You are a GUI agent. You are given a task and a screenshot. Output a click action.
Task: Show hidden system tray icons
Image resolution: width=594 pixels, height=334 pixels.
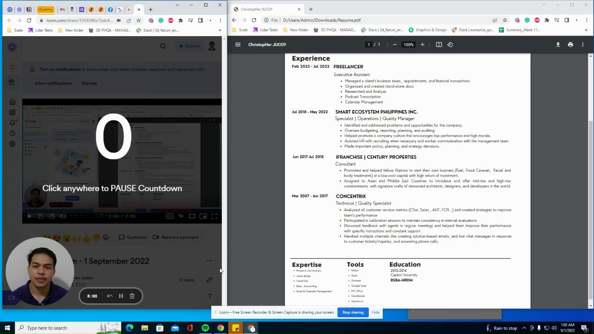(x=525, y=328)
